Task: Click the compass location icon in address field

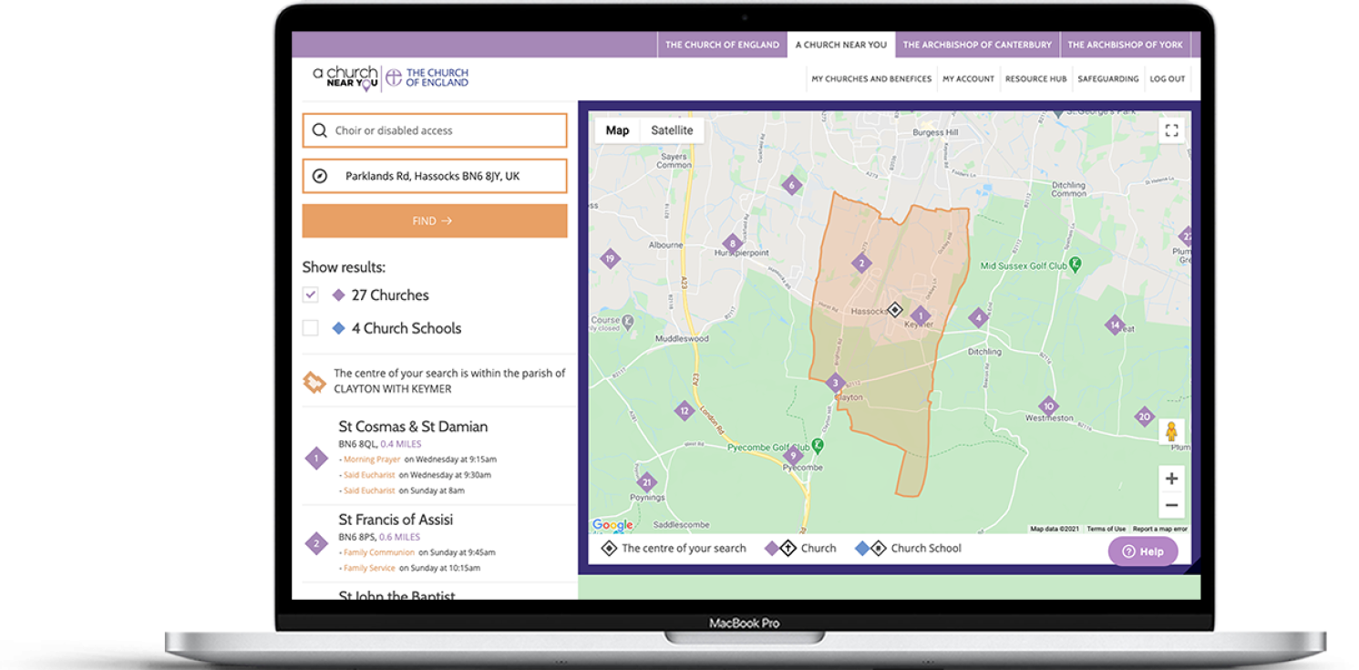Action: click(x=319, y=176)
